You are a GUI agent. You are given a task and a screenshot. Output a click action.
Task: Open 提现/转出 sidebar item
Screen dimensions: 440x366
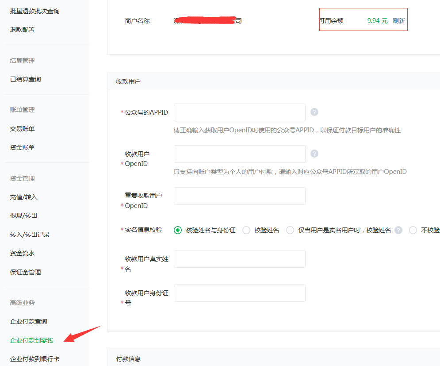tap(23, 216)
